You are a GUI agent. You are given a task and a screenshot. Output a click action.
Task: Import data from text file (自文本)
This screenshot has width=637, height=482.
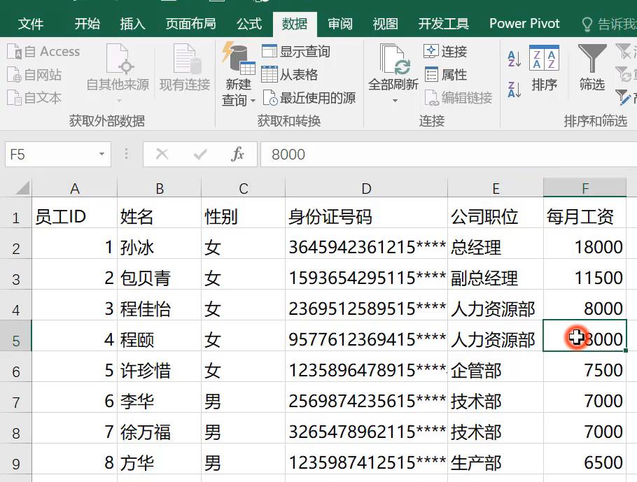tap(35, 98)
